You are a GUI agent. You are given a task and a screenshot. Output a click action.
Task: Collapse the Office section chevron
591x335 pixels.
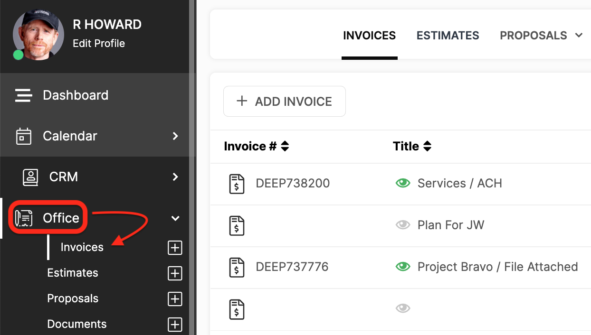(175, 218)
